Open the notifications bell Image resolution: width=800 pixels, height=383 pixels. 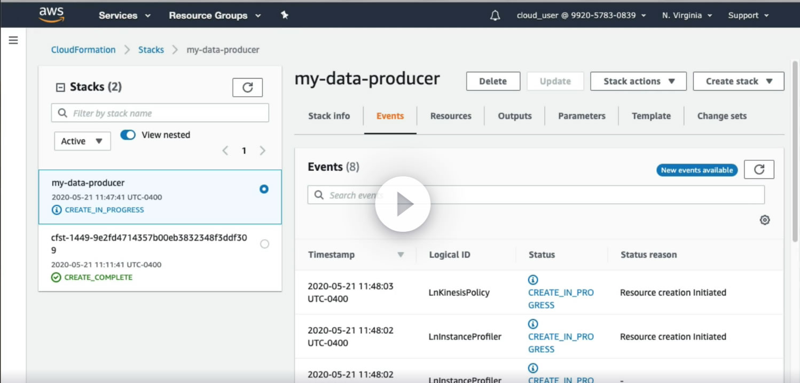[x=495, y=15]
